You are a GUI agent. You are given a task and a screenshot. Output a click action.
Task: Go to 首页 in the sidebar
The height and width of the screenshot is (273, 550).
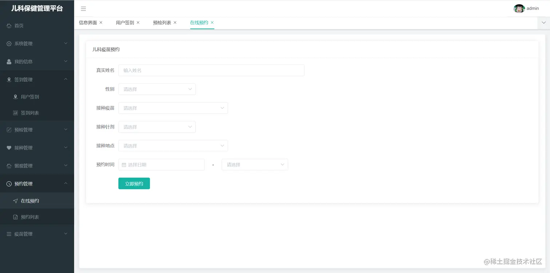coord(37,26)
